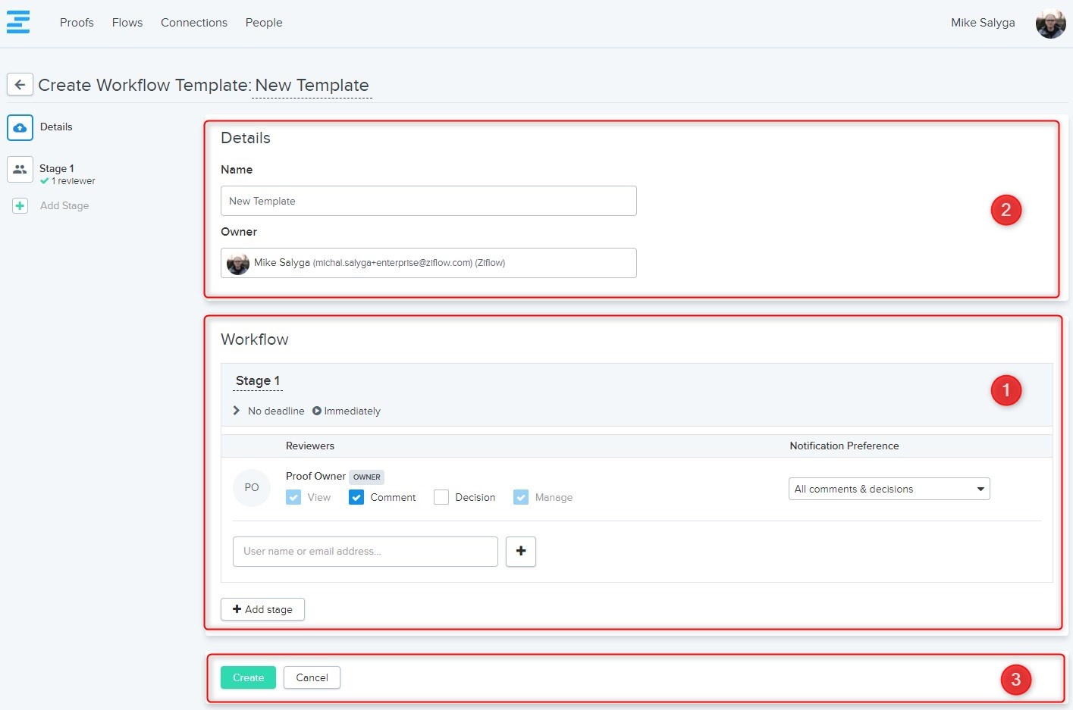Click the plus button beside reviewer input
Image resolution: width=1073 pixels, height=710 pixels.
[x=520, y=552]
